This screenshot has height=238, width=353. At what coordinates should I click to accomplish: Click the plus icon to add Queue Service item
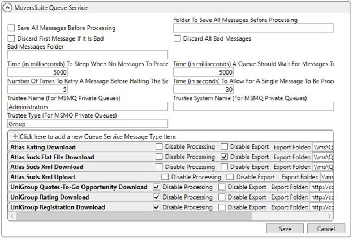pyautogui.click(x=14, y=136)
